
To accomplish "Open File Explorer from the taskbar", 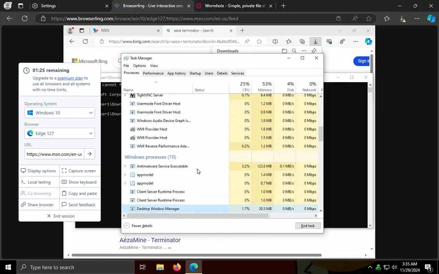I will [160, 267].
